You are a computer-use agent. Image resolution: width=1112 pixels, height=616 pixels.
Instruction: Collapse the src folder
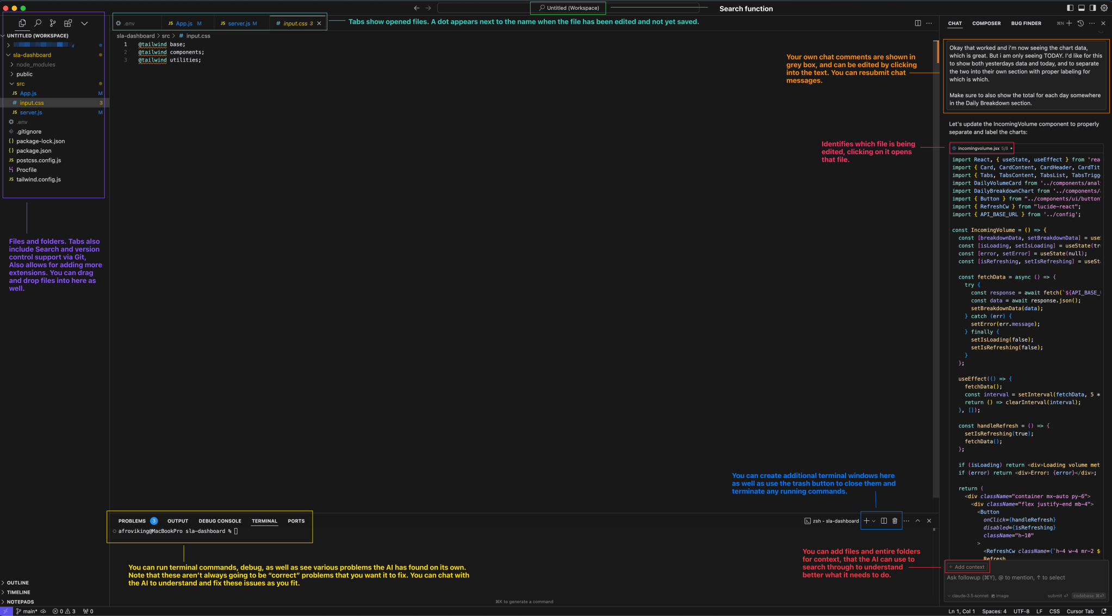(20, 84)
